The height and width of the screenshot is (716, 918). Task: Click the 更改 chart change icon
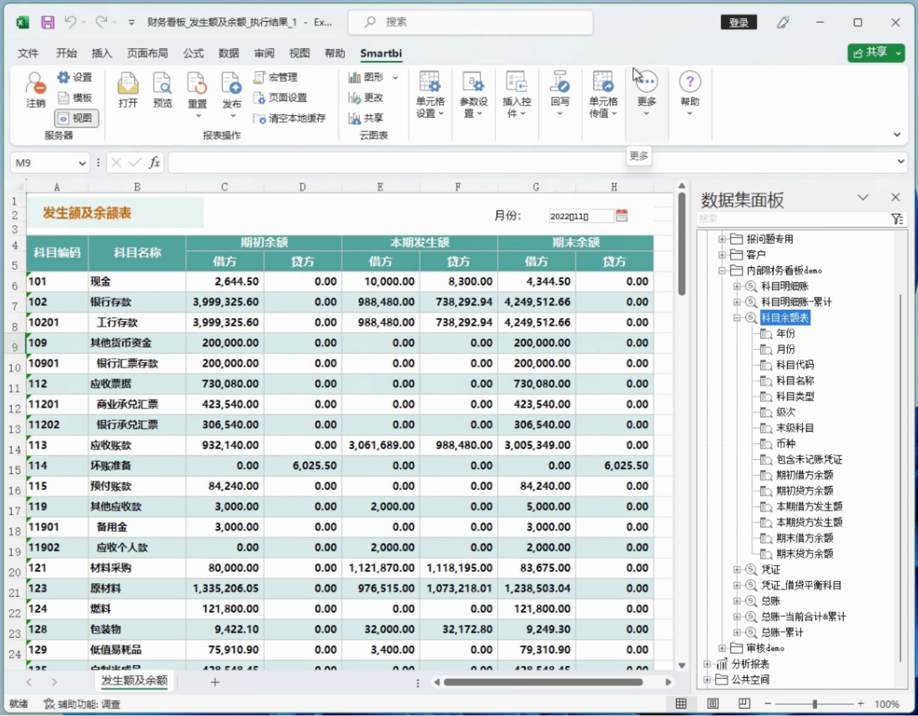click(x=366, y=98)
